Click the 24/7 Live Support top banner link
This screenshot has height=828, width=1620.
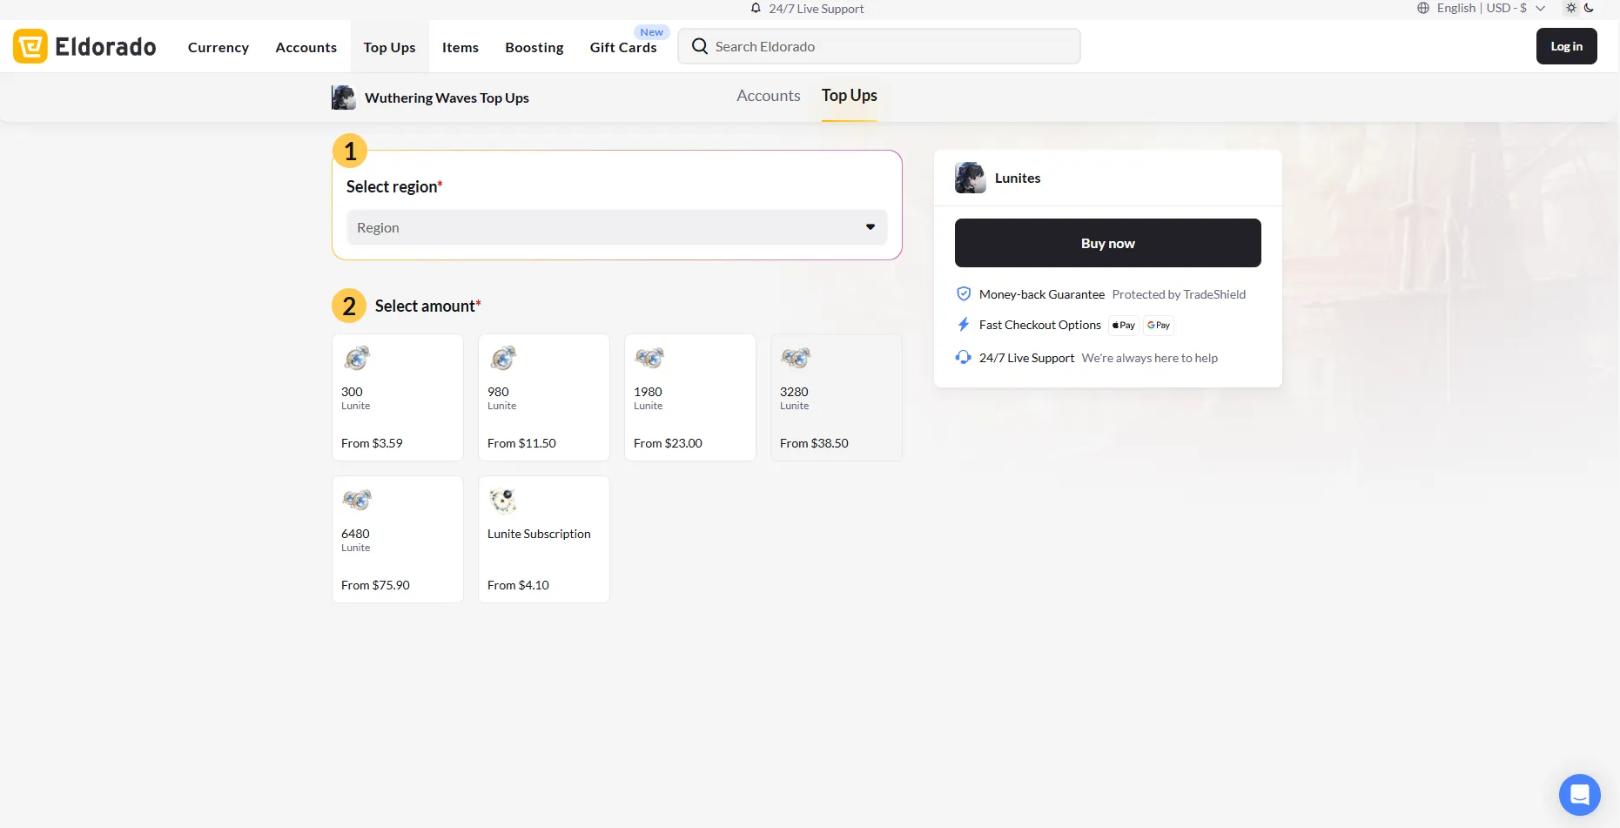(x=817, y=9)
